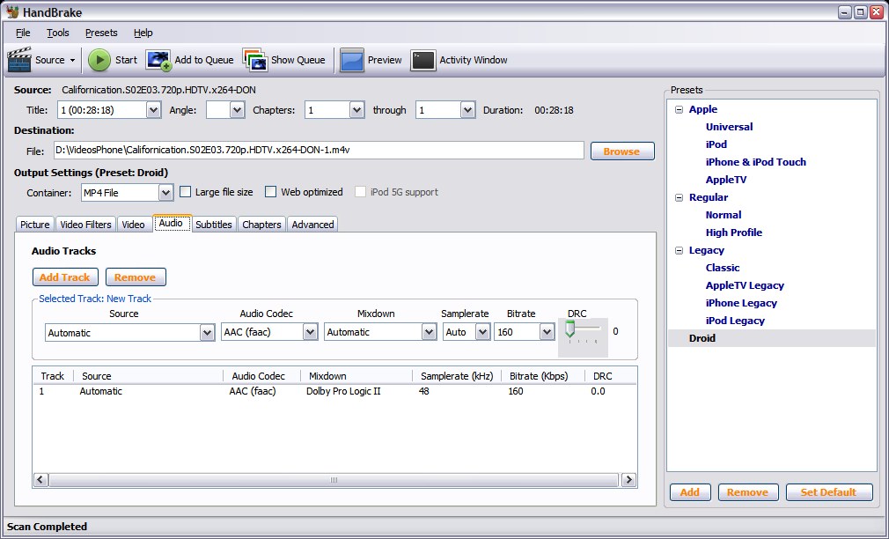889x539 pixels.
Task: Collapse the Regular presets group
Action: pyautogui.click(x=679, y=197)
